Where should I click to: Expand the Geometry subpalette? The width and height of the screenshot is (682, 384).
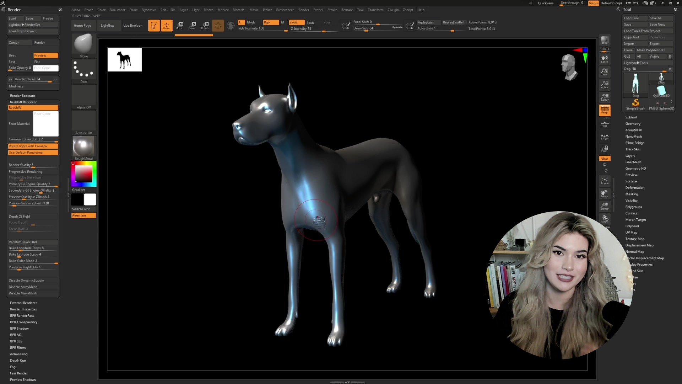point(633,124)
